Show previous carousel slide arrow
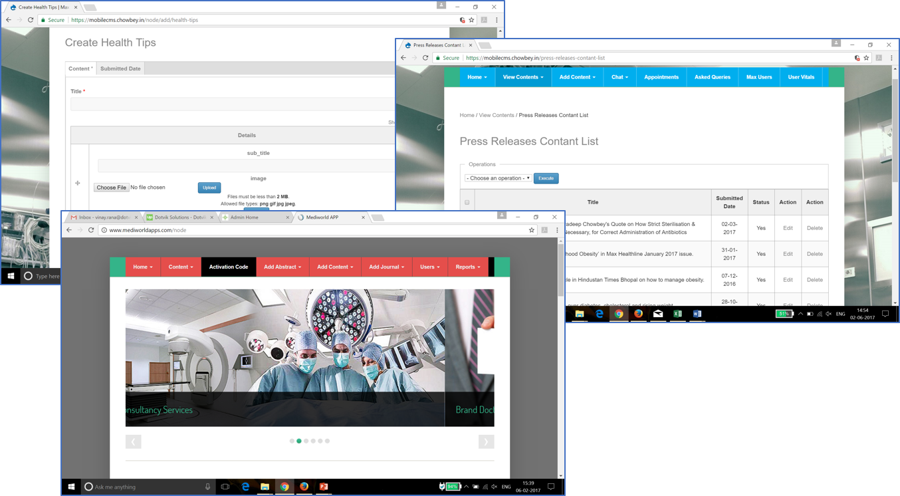 pyautogui.click(x=133, y=441)
